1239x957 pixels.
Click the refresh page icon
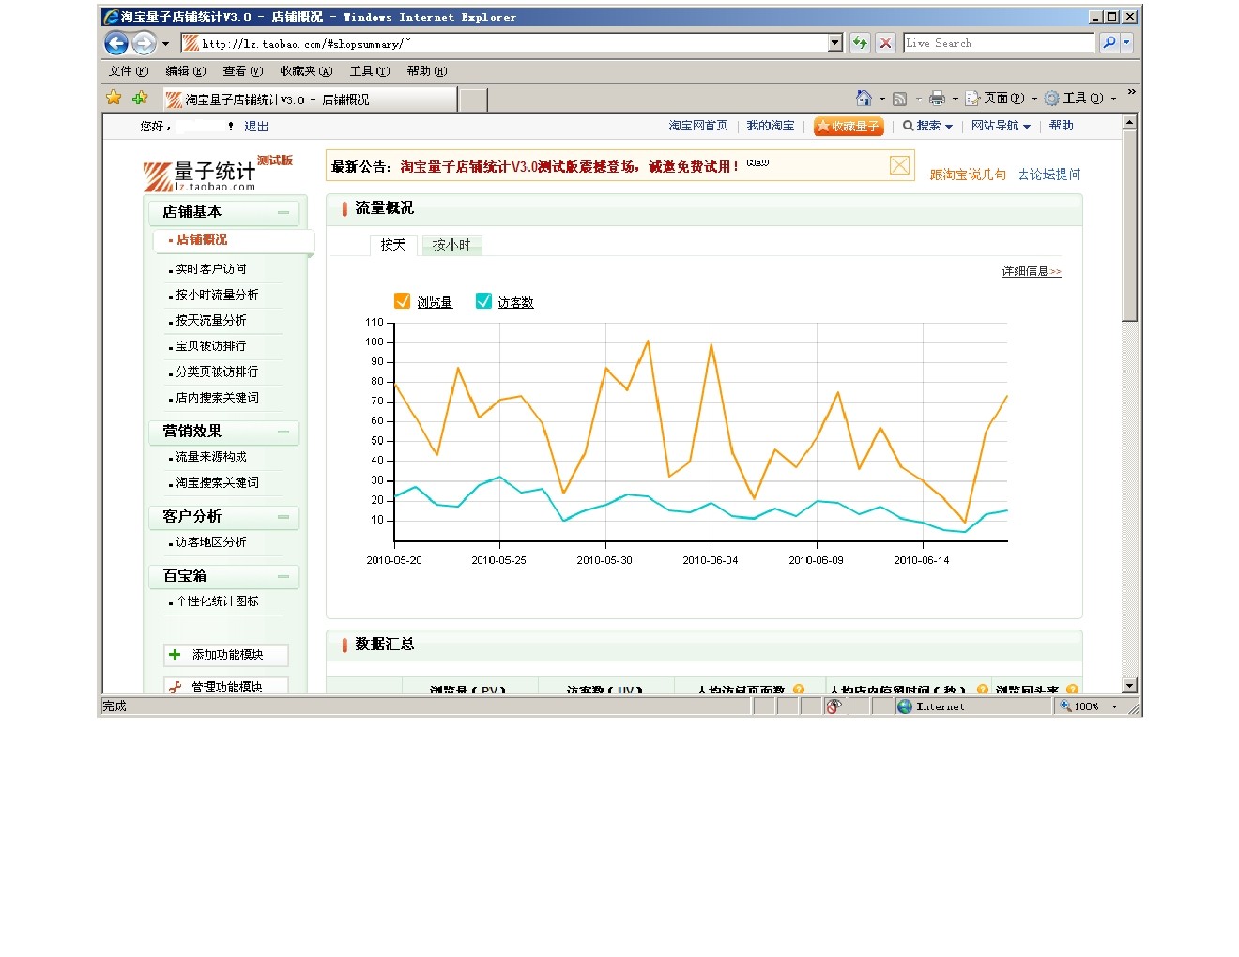click(860, 43)
